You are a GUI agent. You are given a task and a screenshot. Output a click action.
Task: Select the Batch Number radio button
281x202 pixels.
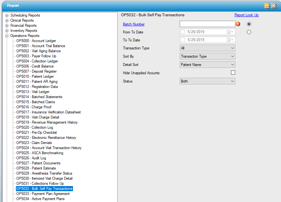click(x=249, y=24)
